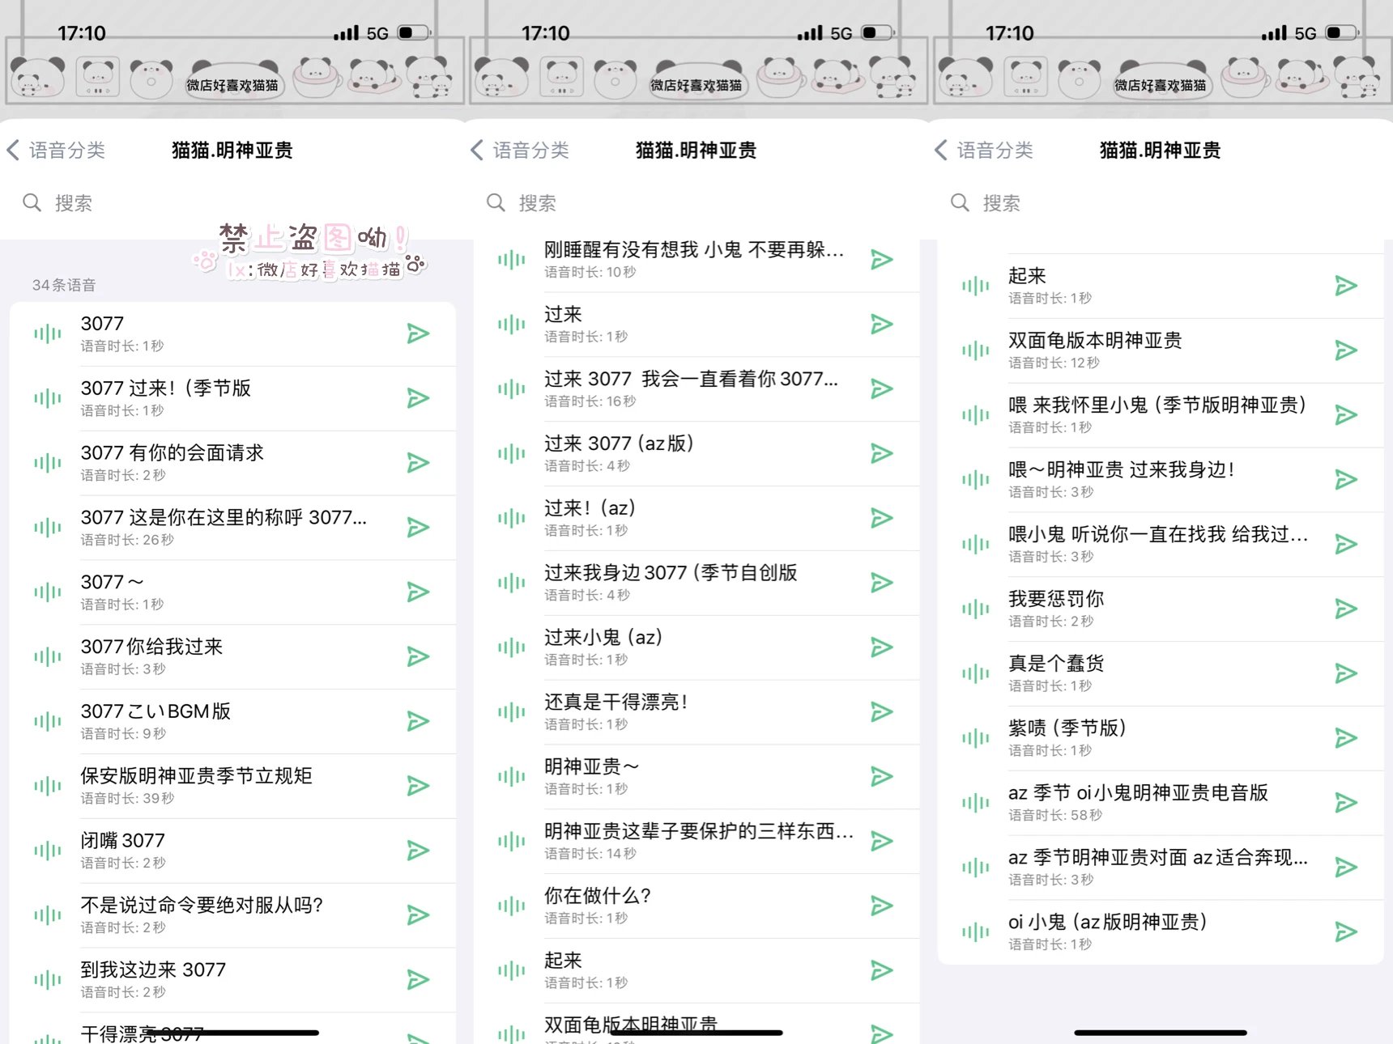This screenshot has height=1044, width=1393.
Task: Open the "明神亚贵～" list row
Action: pos(696,777)
